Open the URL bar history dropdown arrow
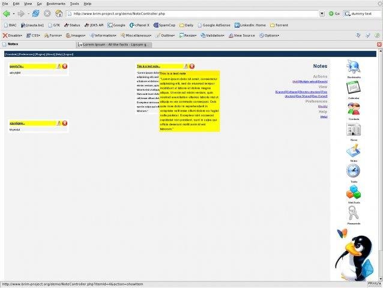The height and width of the screenshot is (288, 383). [x=322, y=14]
